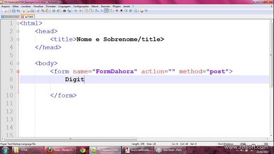The height and width of the screenshot is (154, 274).
Task: Open the Visualizar menu
Action: click(38, 6)
